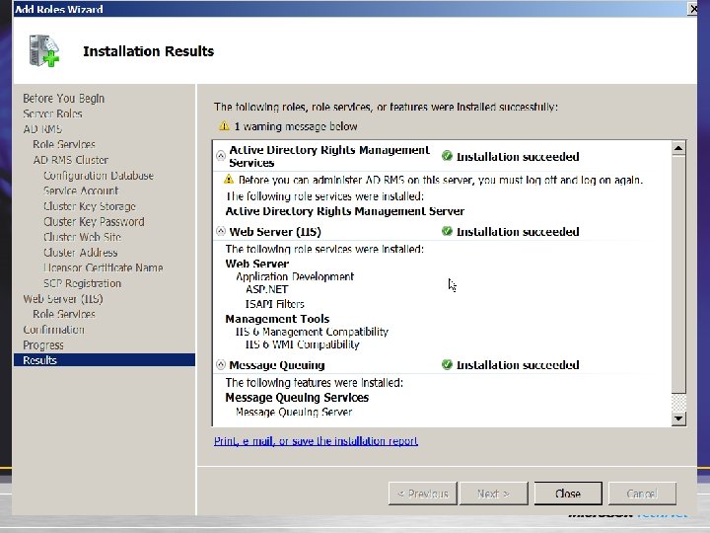
Task: Close the Add Roles Wizard window with X
Action: pos(693,9)
